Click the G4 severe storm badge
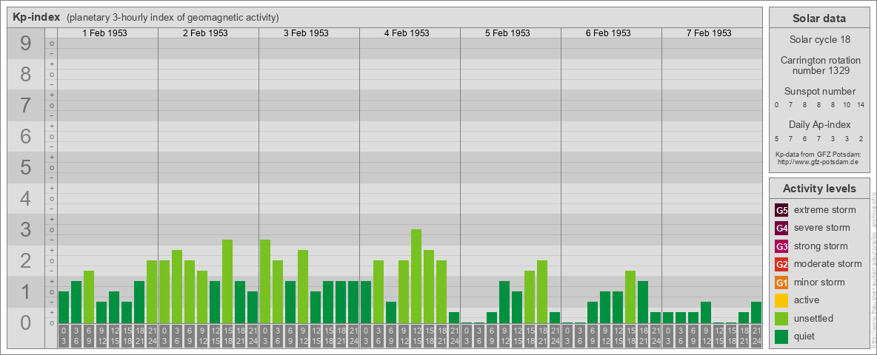 [x=781, y=229]
